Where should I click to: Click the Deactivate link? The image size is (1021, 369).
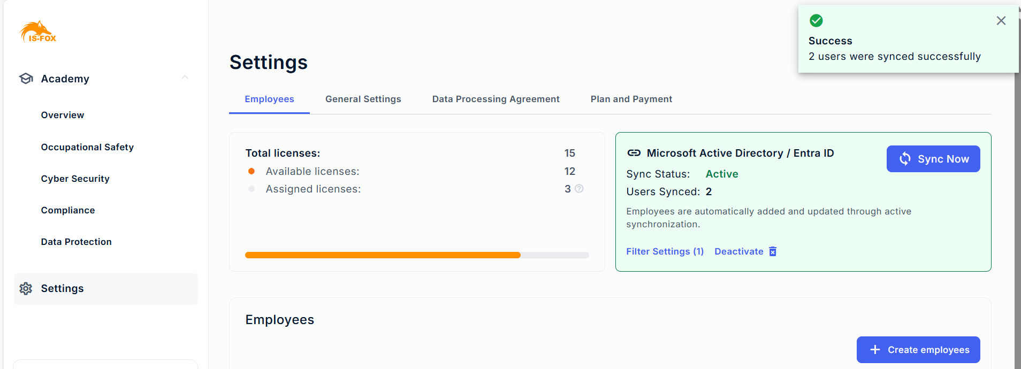click(738, 251)
